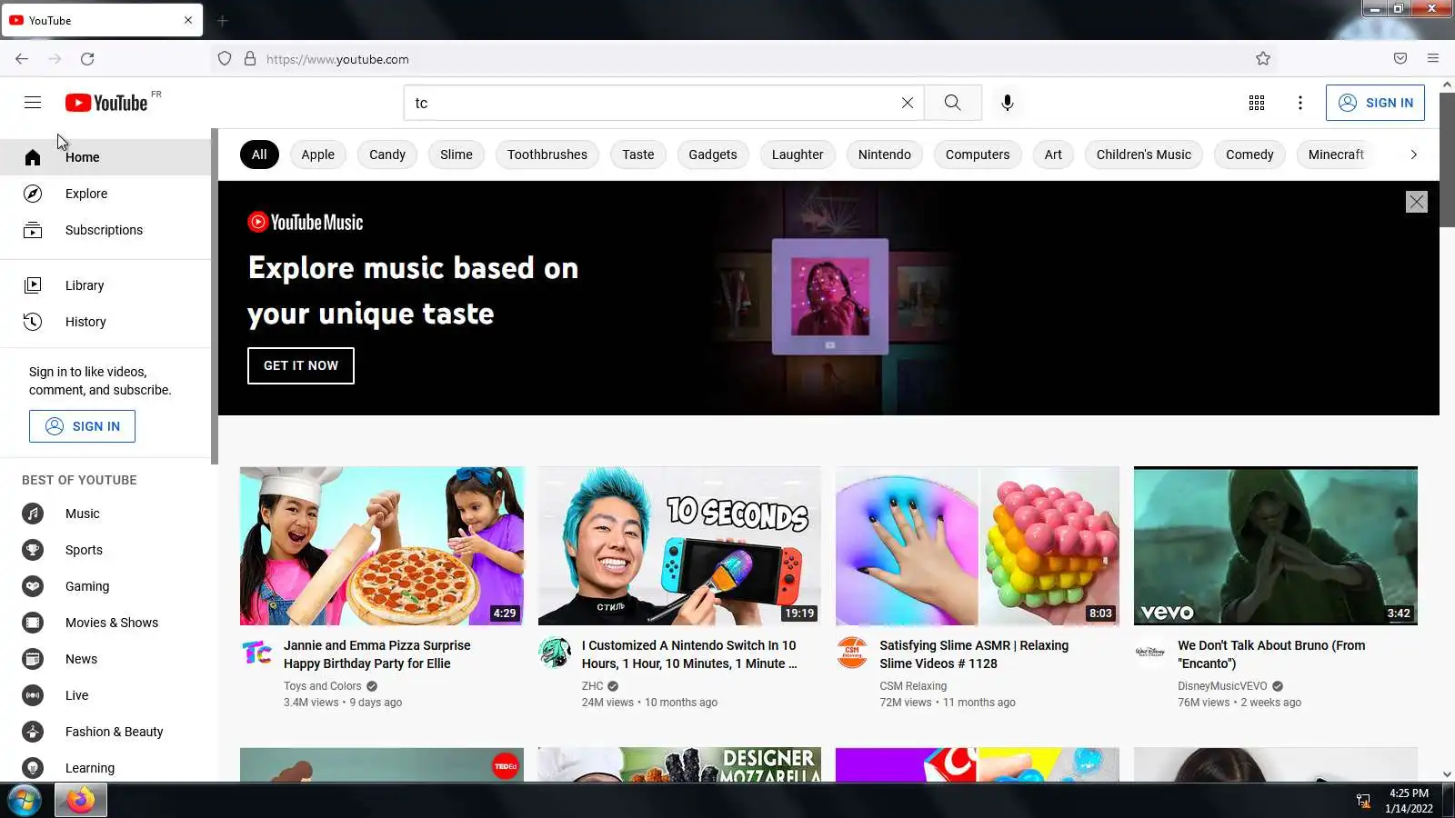Image resolution: width=1455 pixels, height=818 pixels.
Task: Clear the search box text
Action: coord(907,103)
